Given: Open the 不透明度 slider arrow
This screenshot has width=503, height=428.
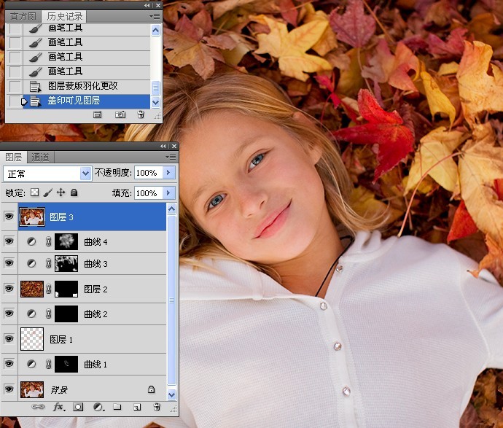Looking at the screenshot, I should [168, 173].
